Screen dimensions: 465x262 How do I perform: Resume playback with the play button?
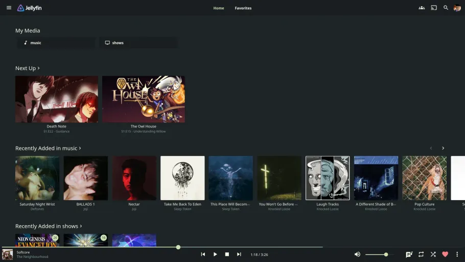[215, 254]
